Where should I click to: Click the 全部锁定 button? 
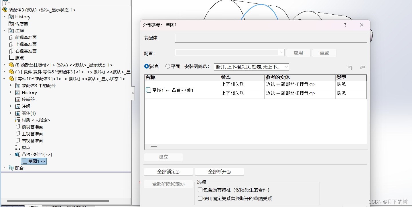(168, 172)
